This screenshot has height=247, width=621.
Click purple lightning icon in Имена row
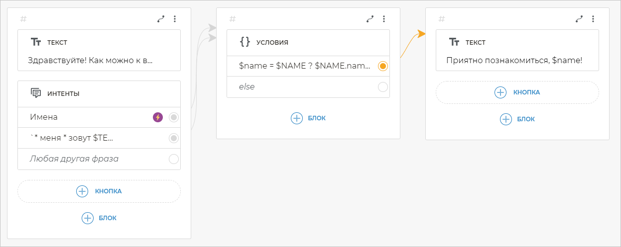pos(158,117)
